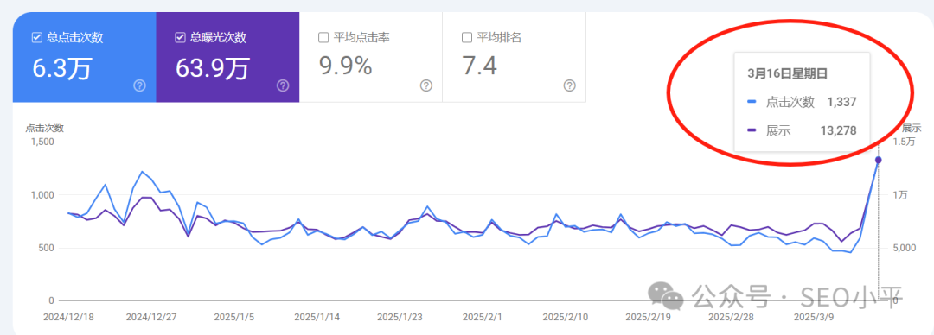Click the 2025/1/5 date axis label
Image resolution: width=934 pixels, height=335 pixels.
click(x=235, y=317)
